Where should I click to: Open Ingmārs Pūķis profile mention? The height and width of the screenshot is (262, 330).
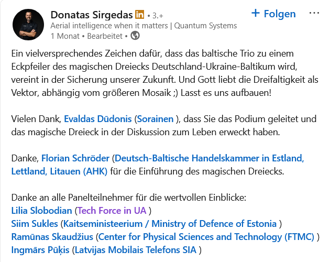pyautogui.click(x=40, y=250)
